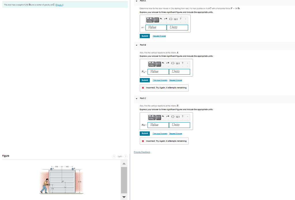Screen dimensions: 295x200
Task: Click the N_A Units field
Action: coord(180,72)
